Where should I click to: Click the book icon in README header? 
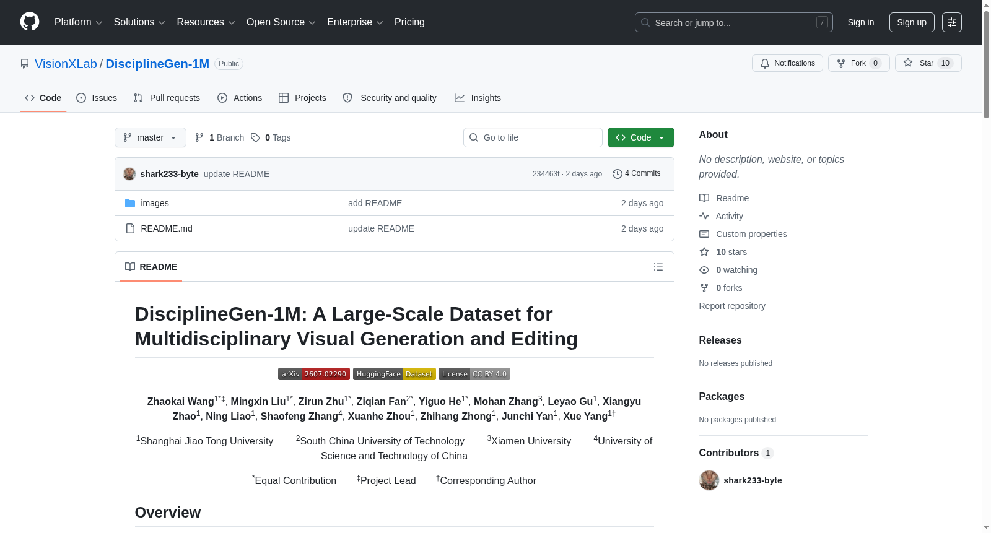[x=130, y=267]
